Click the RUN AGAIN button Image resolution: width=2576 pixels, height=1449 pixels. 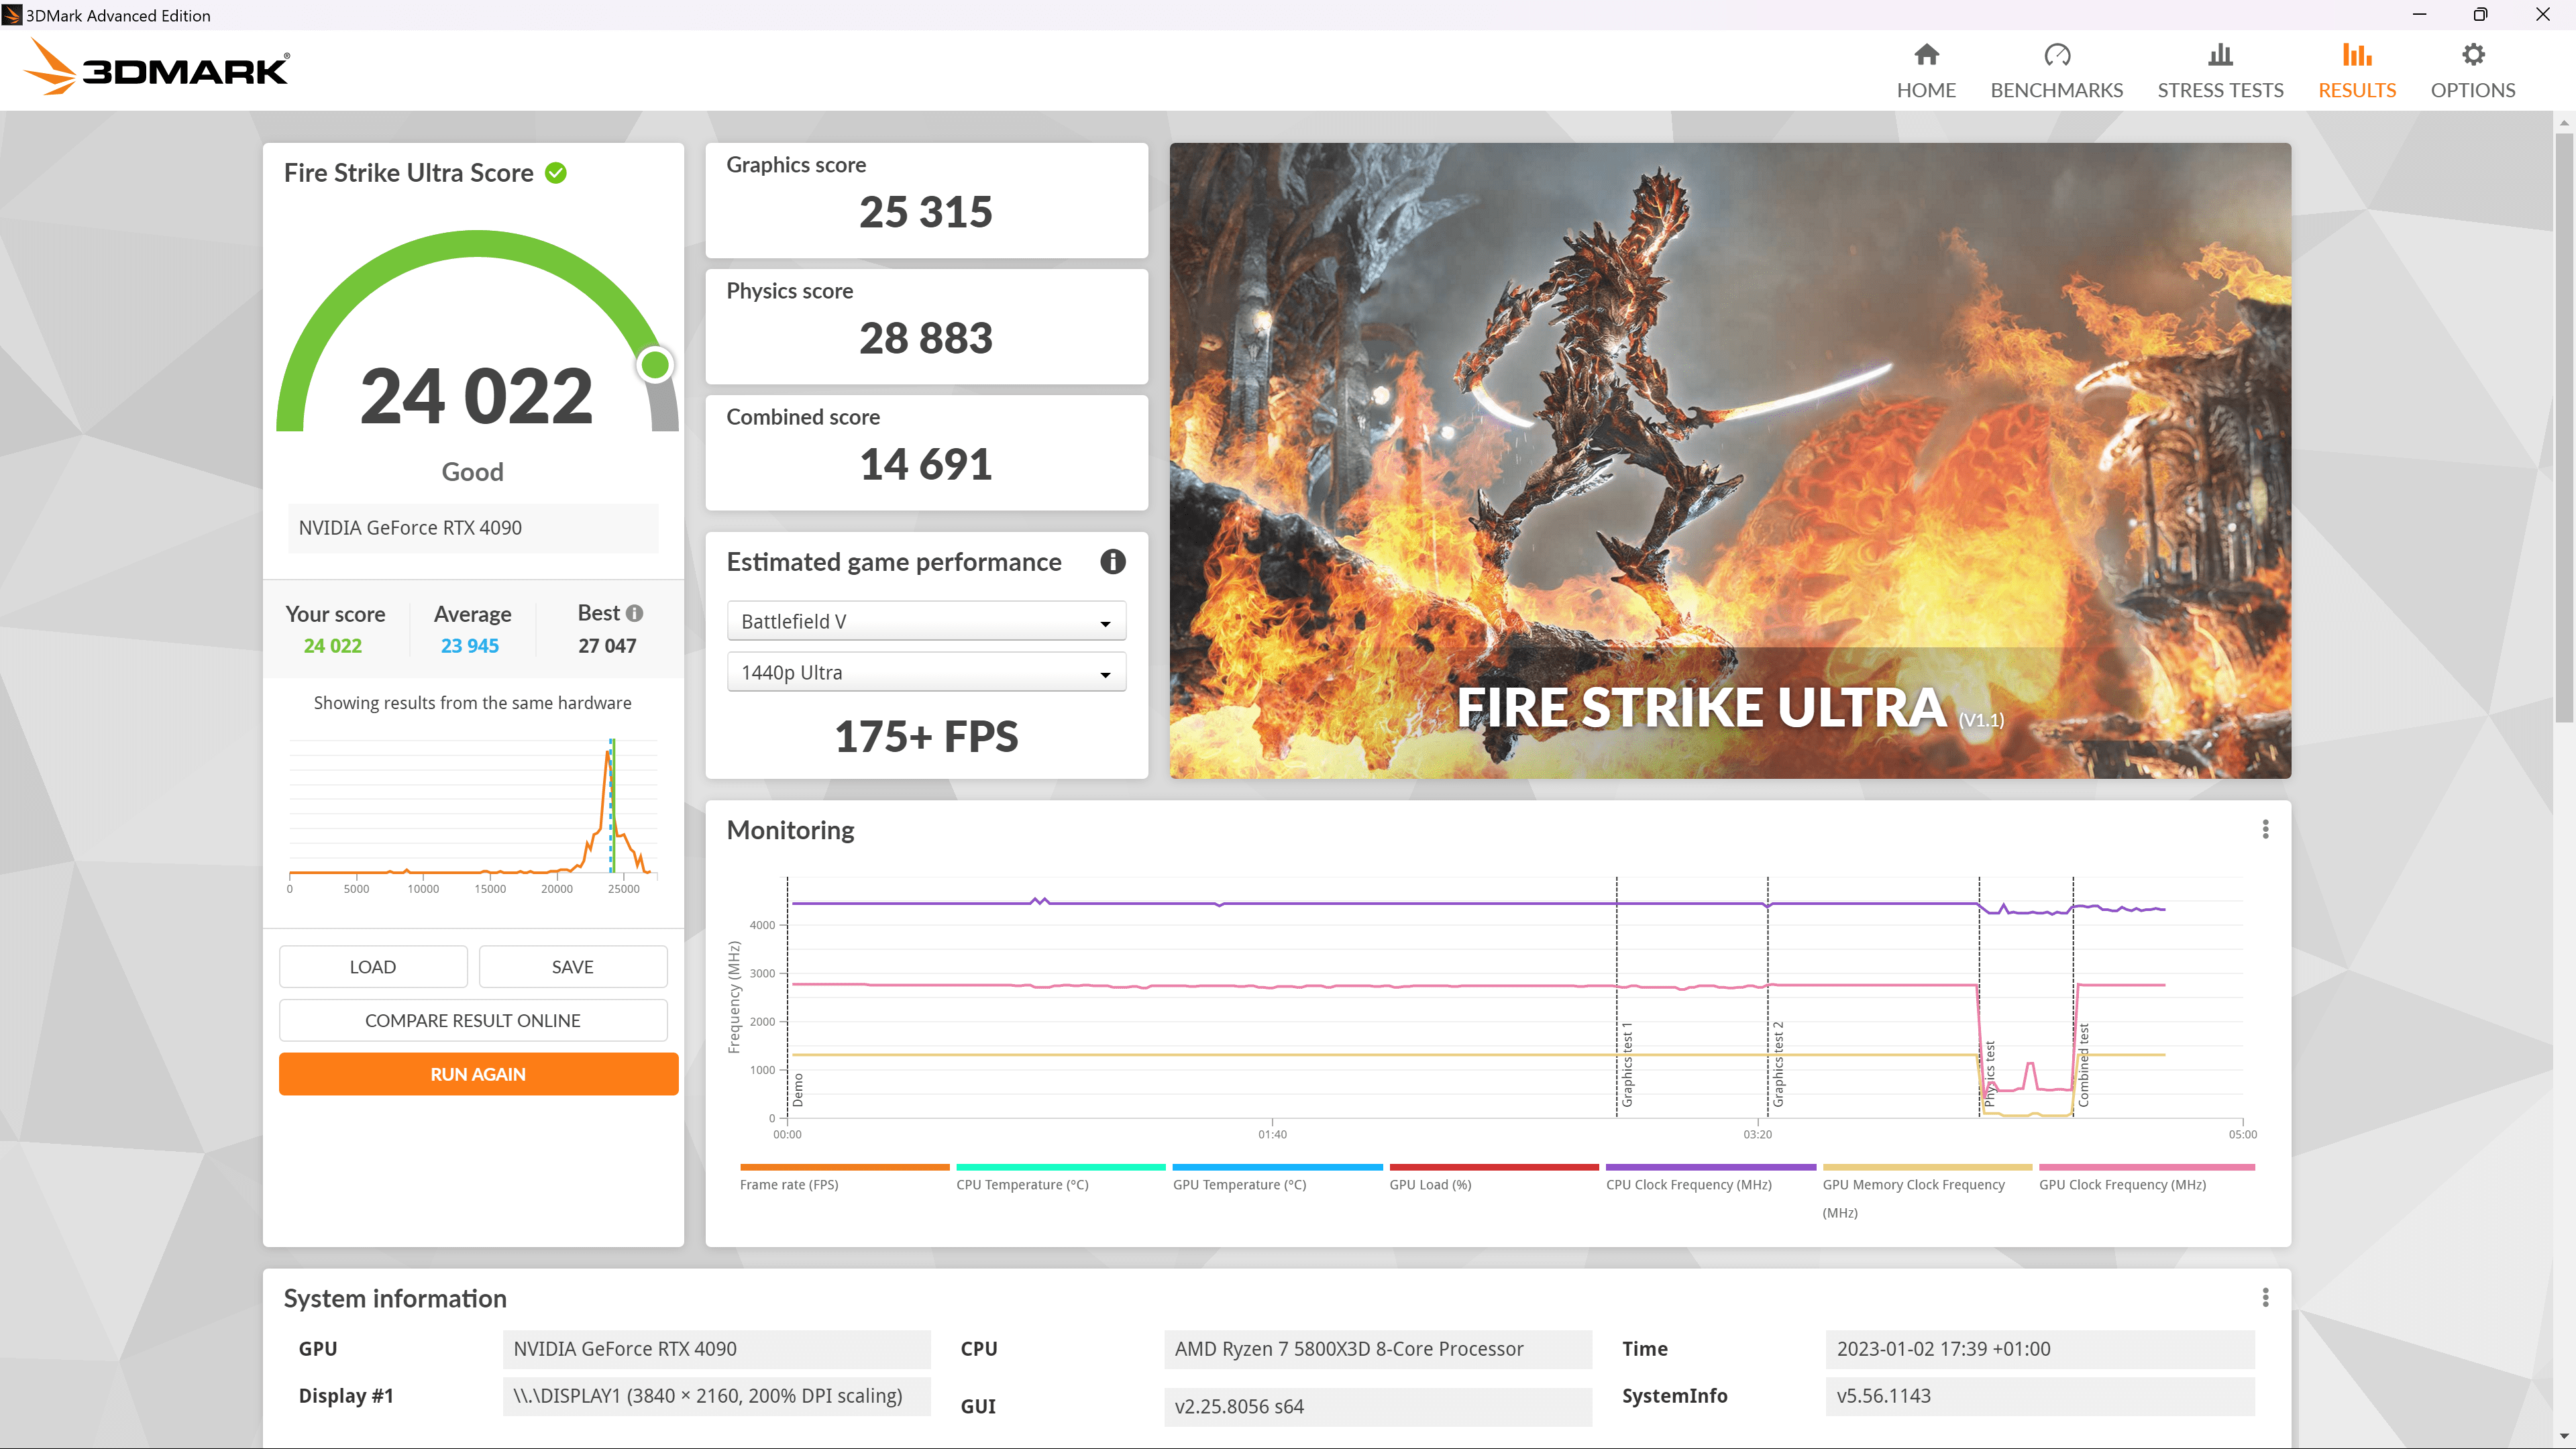tap(478, 1074)
